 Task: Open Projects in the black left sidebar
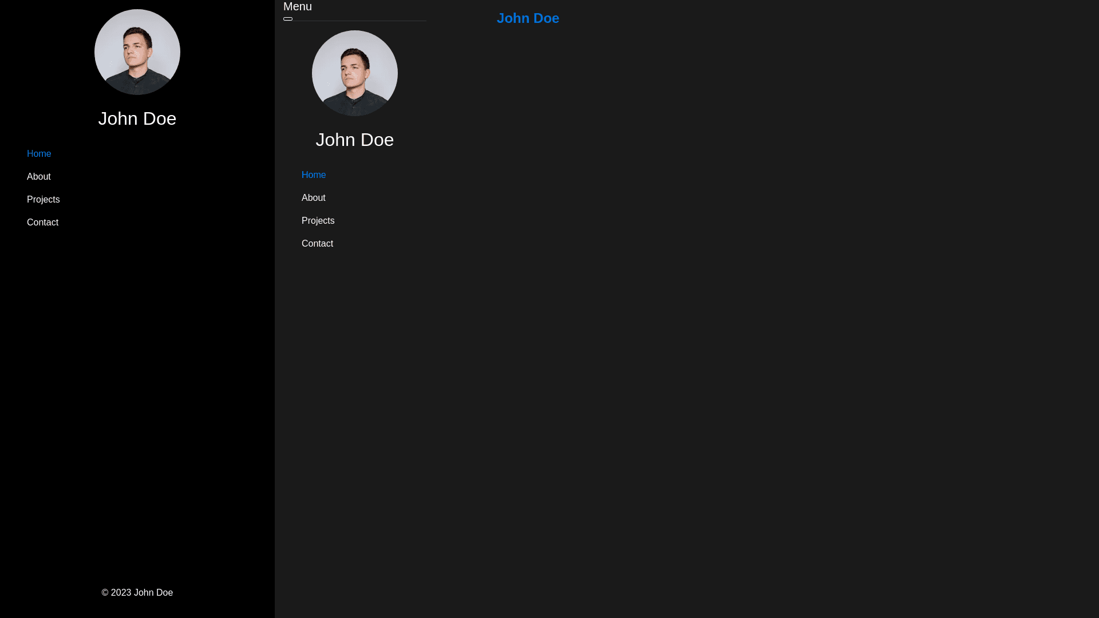pos(44,200)
